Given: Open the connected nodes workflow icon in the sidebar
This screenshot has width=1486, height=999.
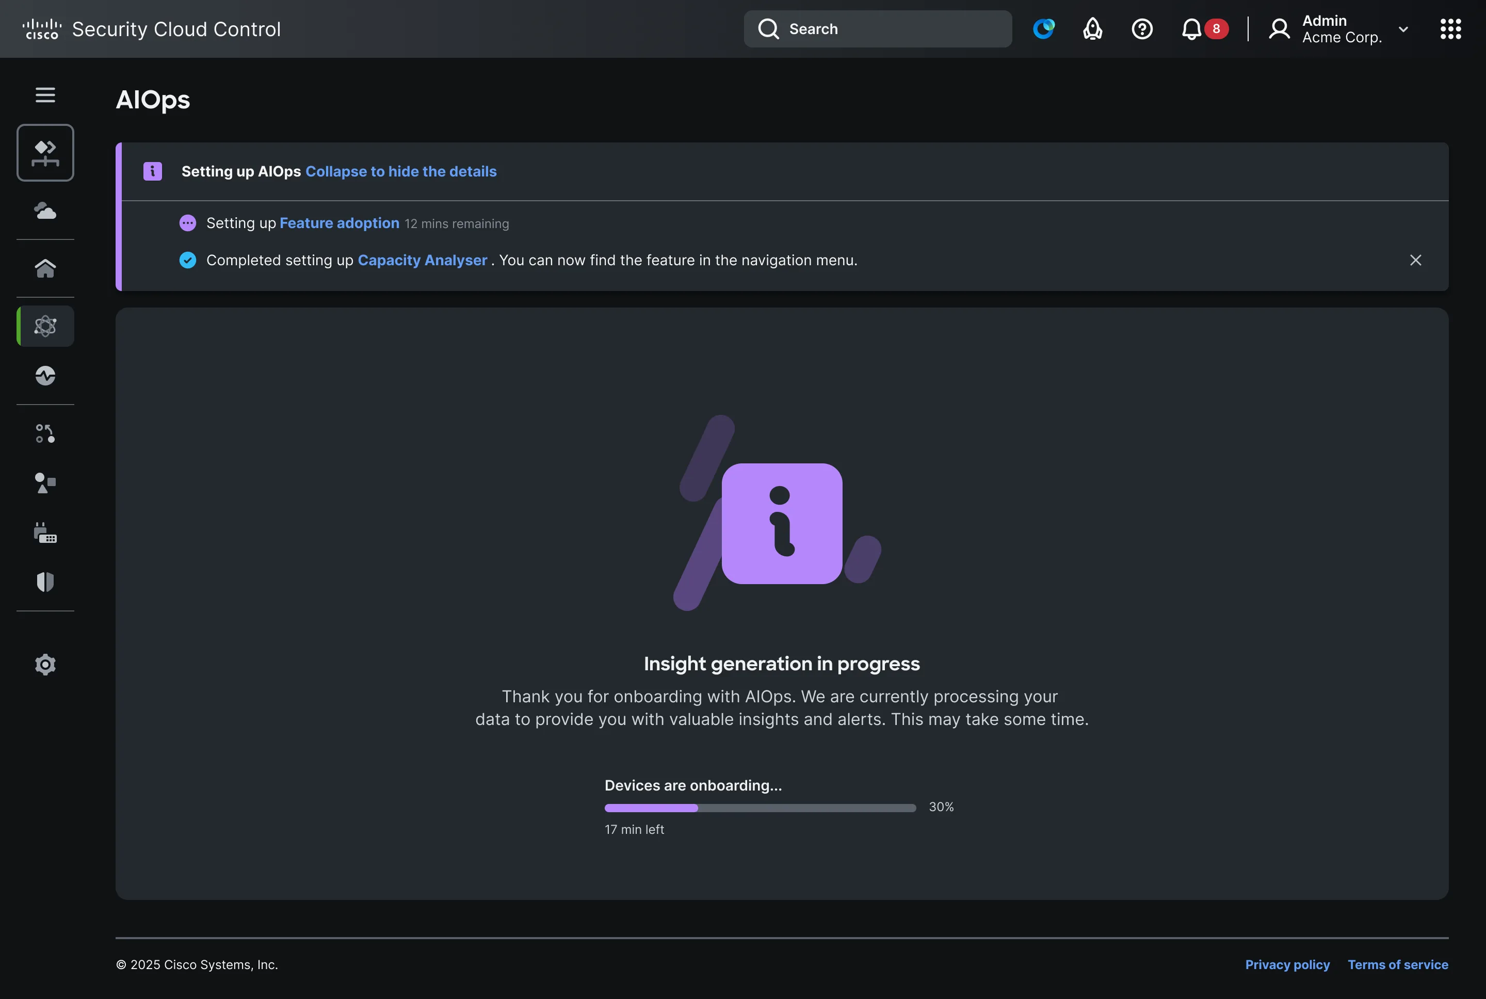Looking at the screenshot, I should 45,434.
